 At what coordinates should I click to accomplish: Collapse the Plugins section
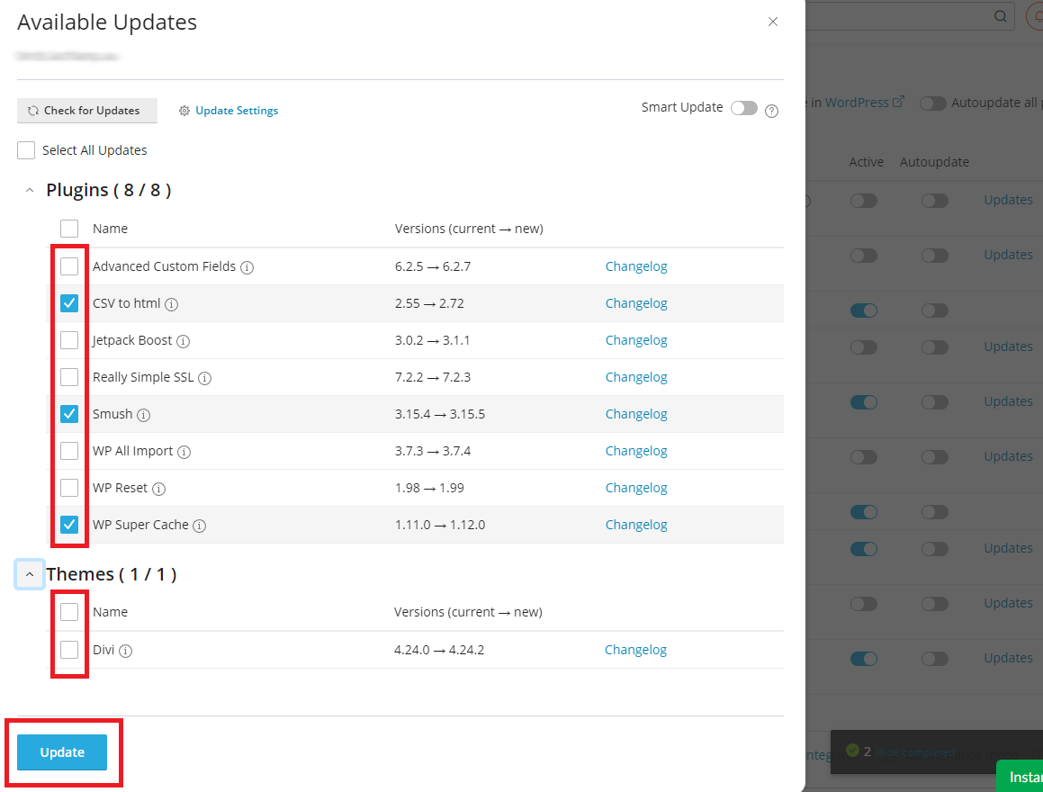(x=30, y=191)
